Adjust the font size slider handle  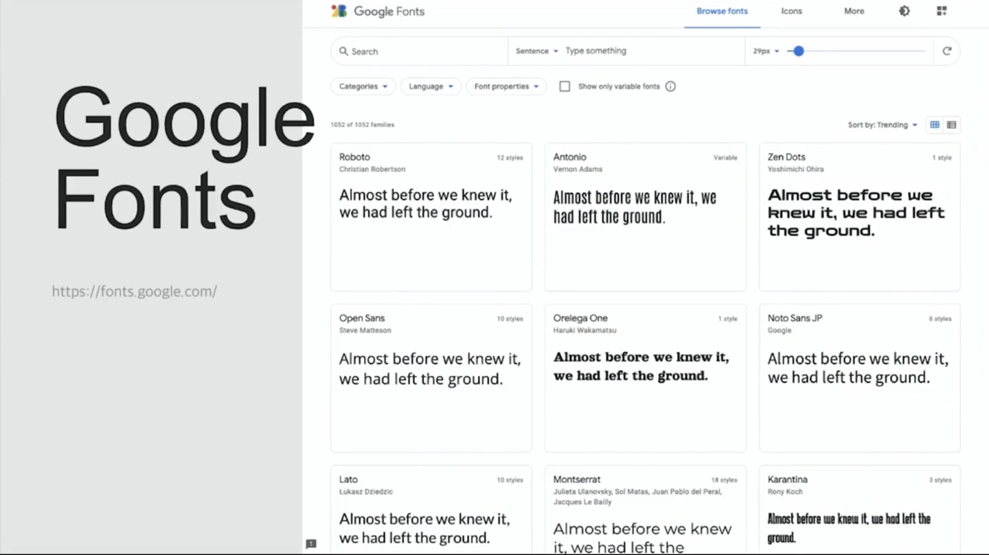pyautogui.click(x=798, y=51)
